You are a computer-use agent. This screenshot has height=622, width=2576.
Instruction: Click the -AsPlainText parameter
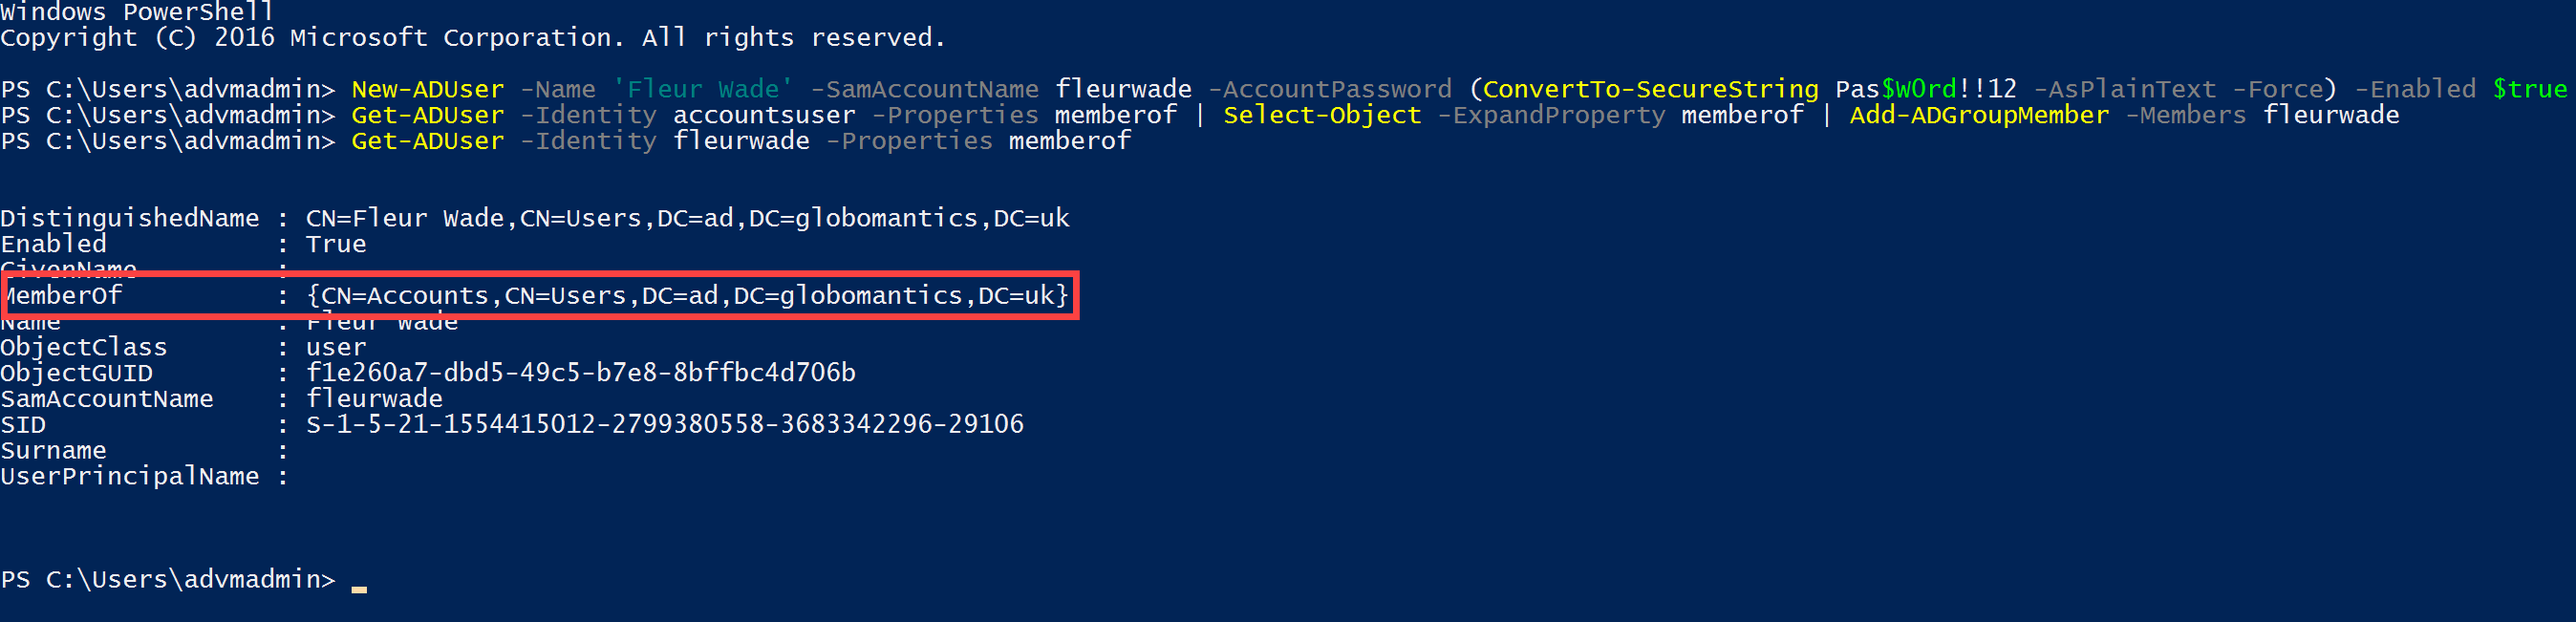[2124, 89]
